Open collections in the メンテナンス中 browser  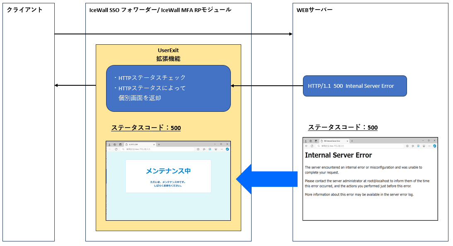(x=210, y=149)
